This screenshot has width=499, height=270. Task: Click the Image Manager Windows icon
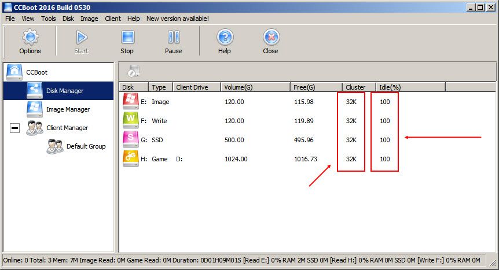34,109
